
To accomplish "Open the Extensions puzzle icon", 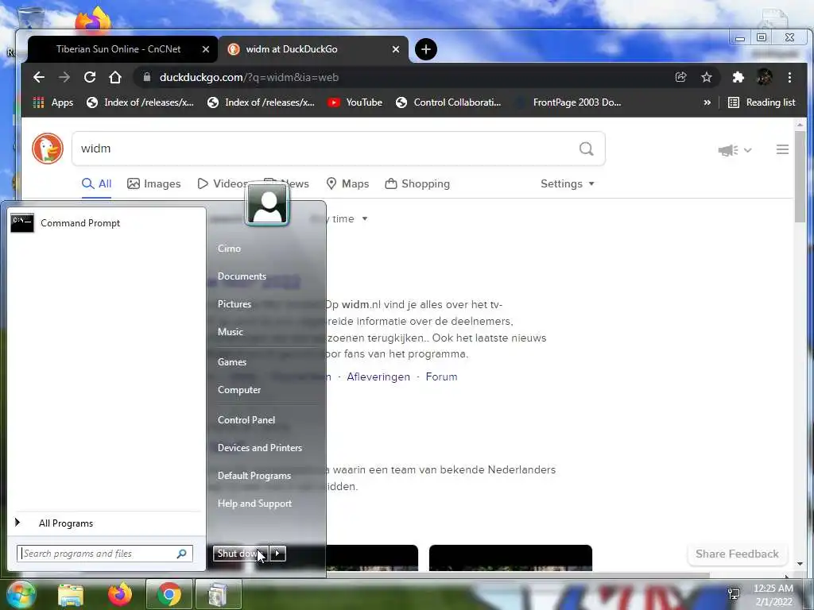I will coord(738,77).
